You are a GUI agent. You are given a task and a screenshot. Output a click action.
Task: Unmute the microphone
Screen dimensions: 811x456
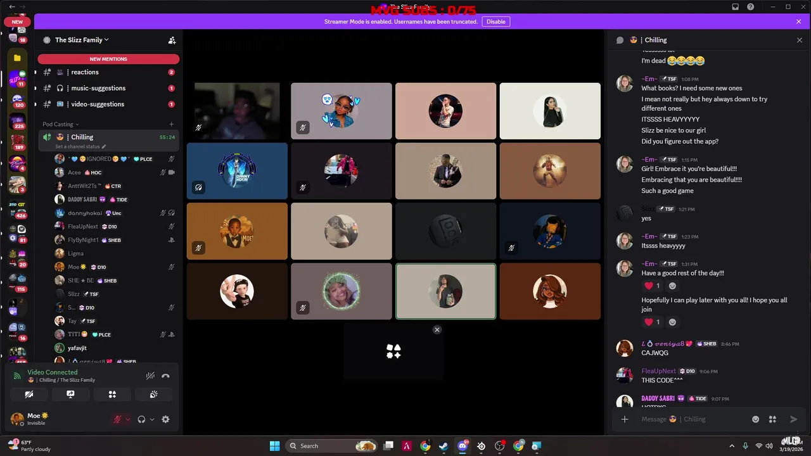117,419
